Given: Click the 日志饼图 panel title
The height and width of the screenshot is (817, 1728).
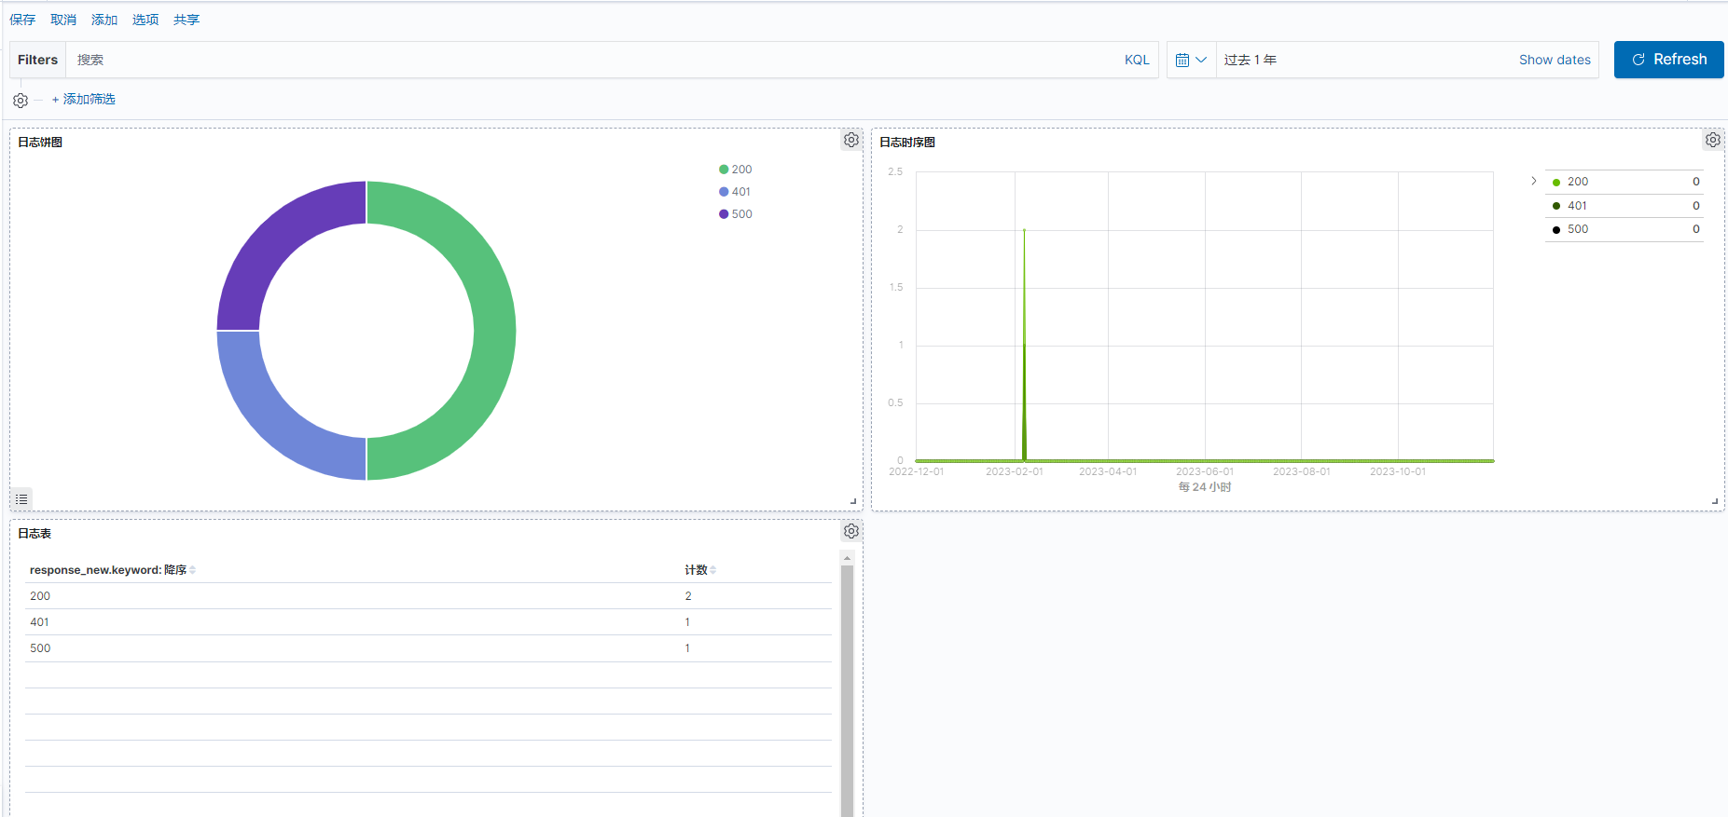Looking at the screenshot, I should click(40, 143).
